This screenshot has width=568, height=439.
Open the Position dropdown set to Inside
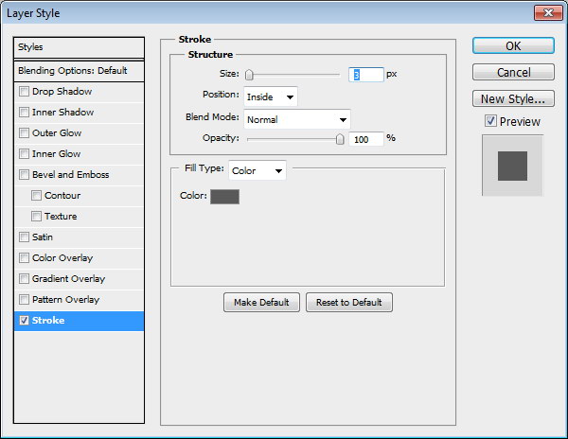point(271,97)
